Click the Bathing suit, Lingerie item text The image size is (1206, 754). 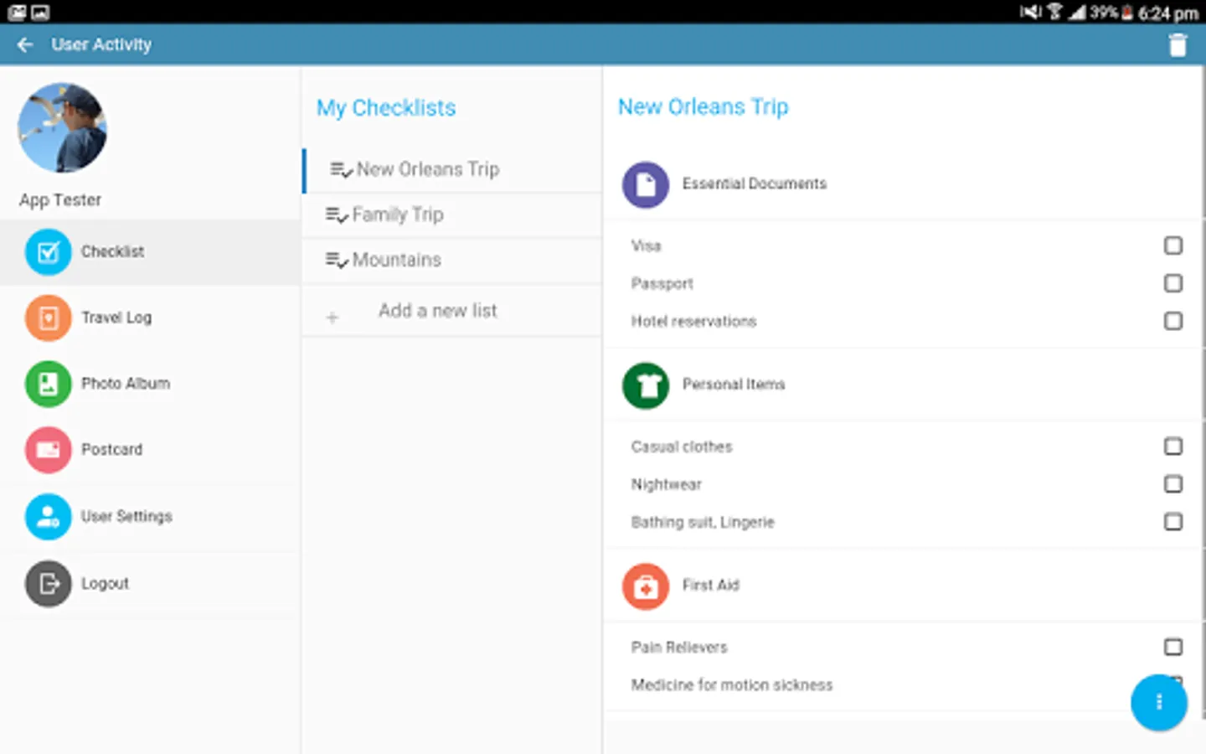pyautogui.click(x=703, y=522)
